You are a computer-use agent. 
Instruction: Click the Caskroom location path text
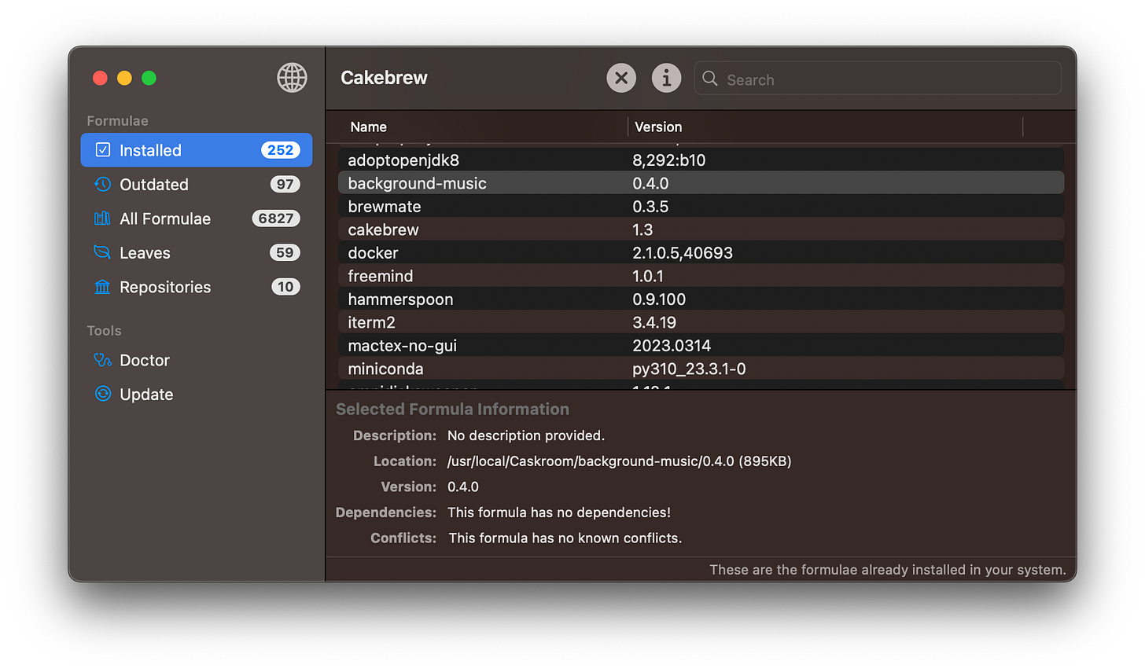(x=619, y=461)
